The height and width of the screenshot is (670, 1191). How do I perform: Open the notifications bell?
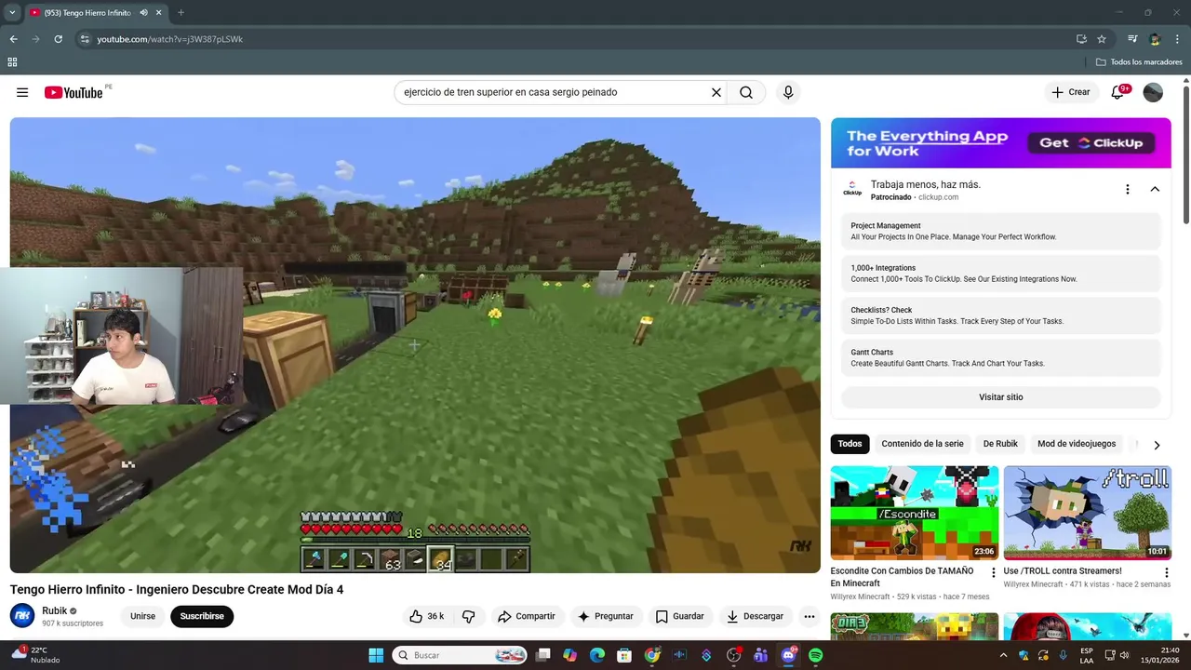(x=1118, y=92)
